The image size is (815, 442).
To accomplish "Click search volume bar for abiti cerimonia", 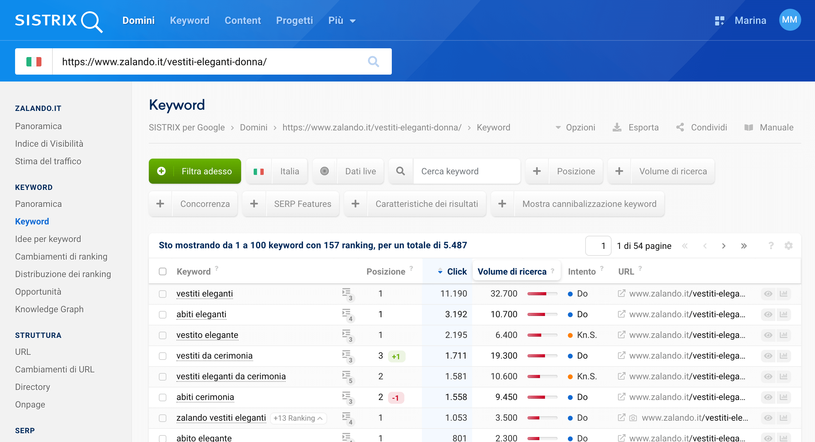I will (542, 397).
